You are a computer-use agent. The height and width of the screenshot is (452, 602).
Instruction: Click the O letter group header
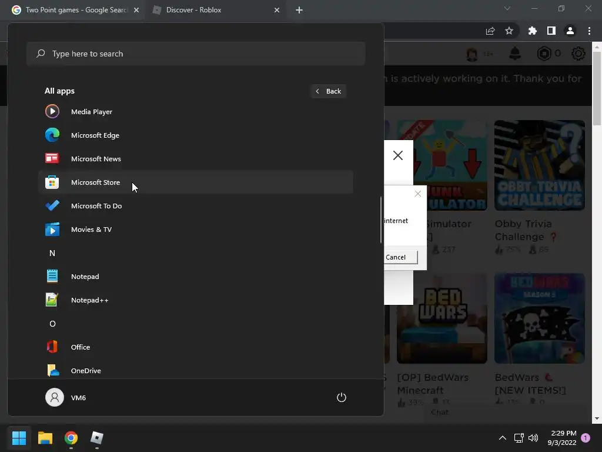point(52,324)
